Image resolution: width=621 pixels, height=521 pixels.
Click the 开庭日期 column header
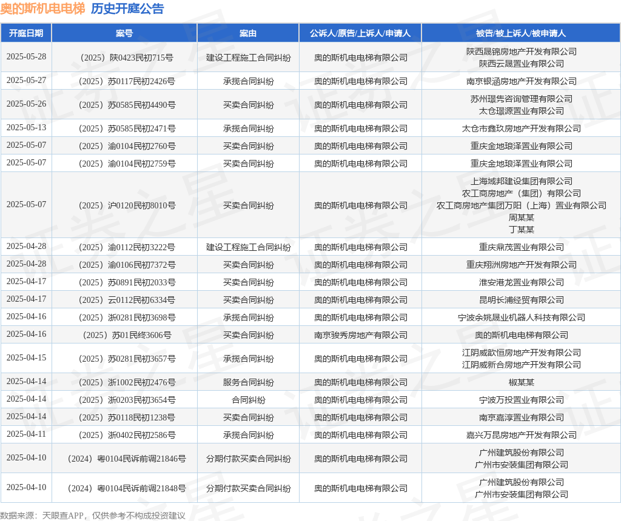pyautogui.click(x=26, y=33)
